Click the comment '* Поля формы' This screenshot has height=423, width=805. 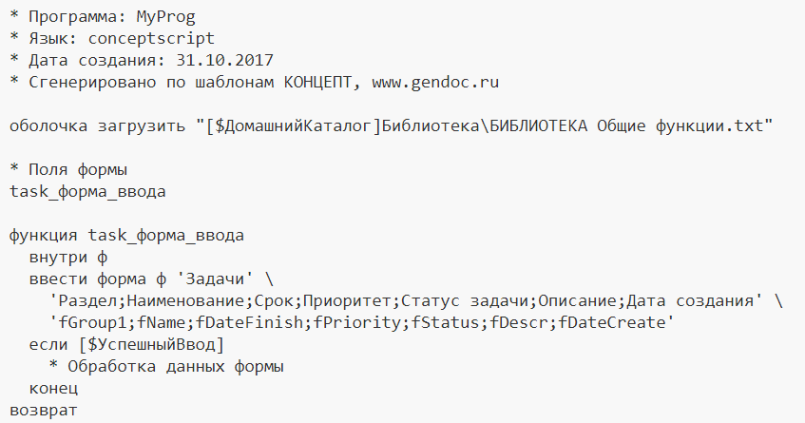pyautogui.click(x=68, y=169)
